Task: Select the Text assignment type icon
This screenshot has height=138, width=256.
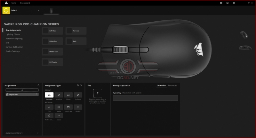Action: (49, 107)
